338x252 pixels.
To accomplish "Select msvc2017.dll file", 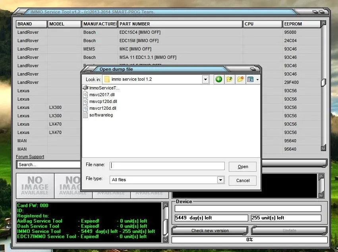I will pos(99,95).
